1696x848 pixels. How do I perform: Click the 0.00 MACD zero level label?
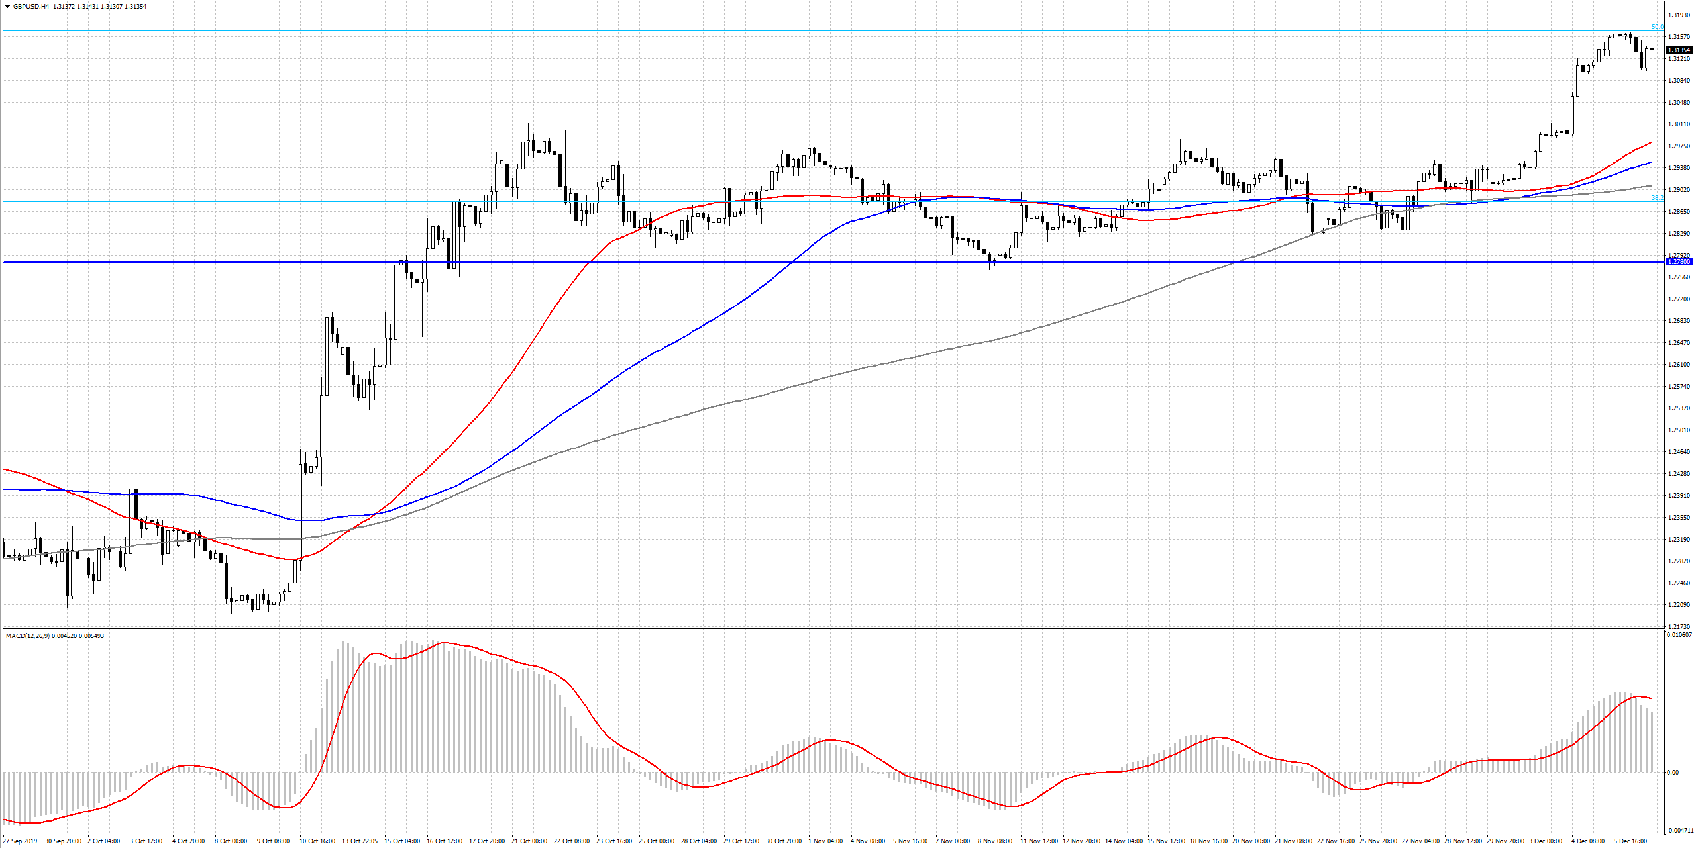point(1673,773)
